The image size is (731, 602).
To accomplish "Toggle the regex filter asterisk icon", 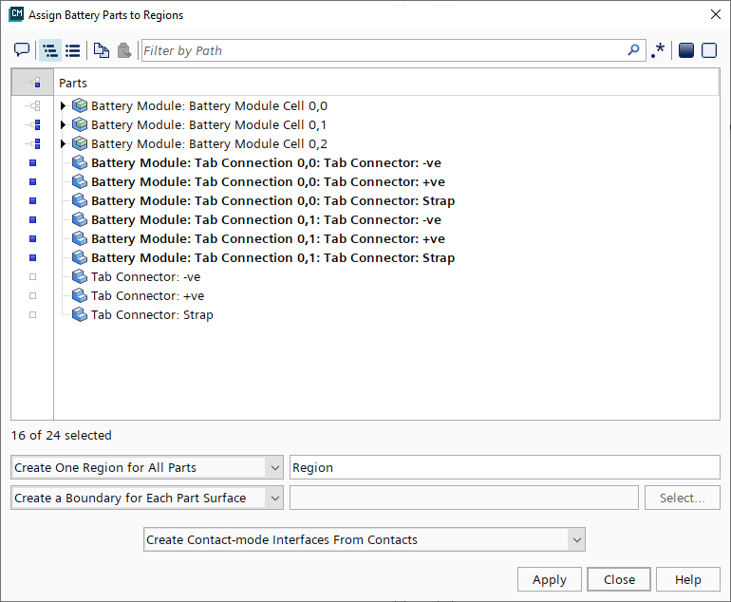I will tap(658, 51).
